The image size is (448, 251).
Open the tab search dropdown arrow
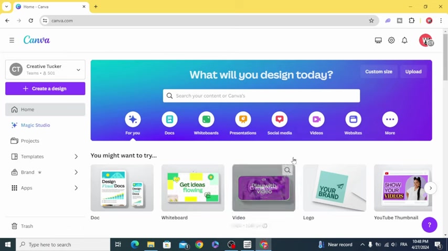point(6,7)
